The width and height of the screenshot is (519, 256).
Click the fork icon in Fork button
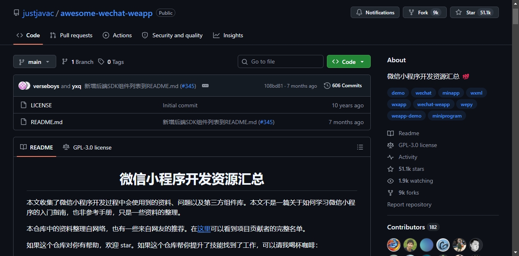coord(411,12)
